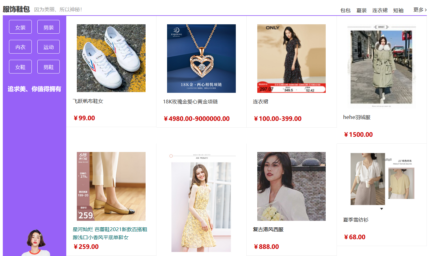Open the 星河灿烂 芭蕾鞋 product title link
Image resolution: width=429 pixels, height=256 pixels.
coord(110,233)
